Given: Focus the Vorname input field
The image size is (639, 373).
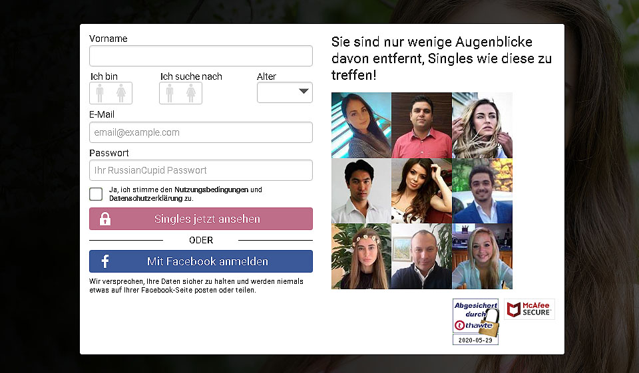Looking at the screenshot, I should [x=201, y=56].
